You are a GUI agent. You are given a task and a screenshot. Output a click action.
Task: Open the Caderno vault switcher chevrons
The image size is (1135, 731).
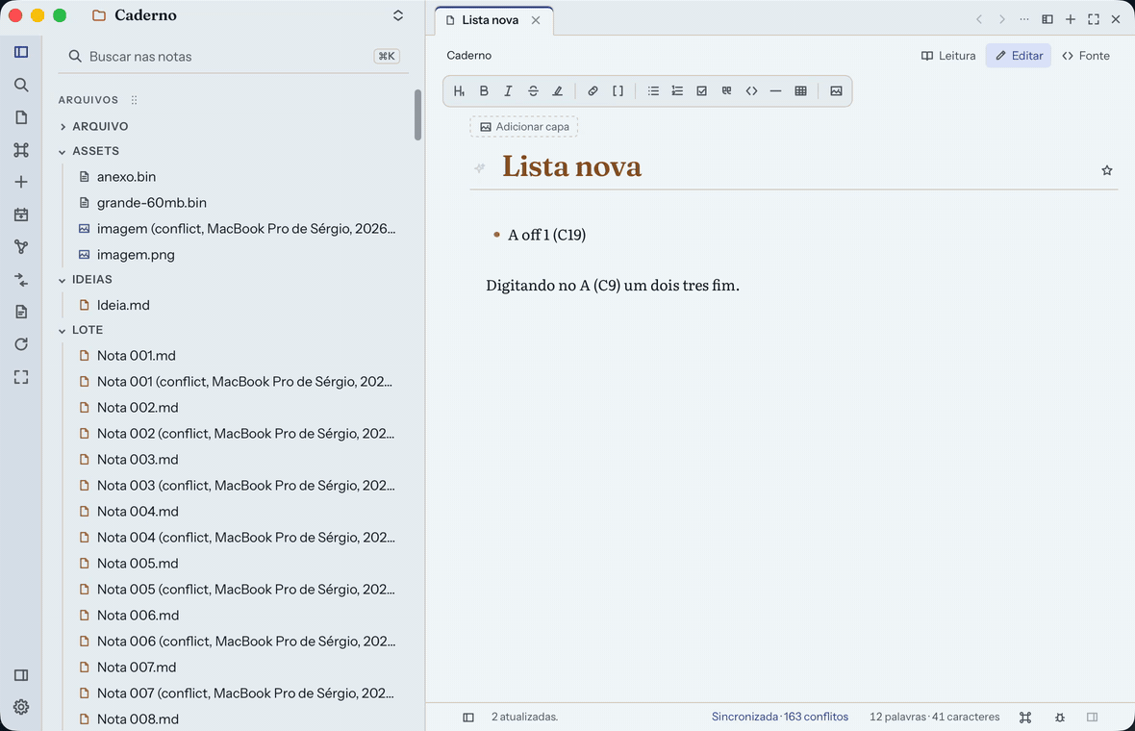click(398, 15)
